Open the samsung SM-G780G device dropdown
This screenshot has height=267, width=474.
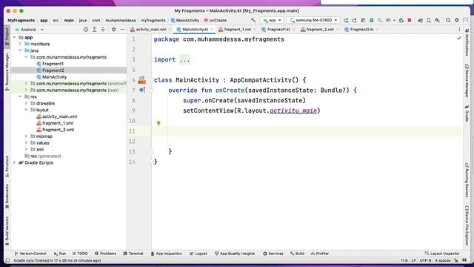click(x=313, y=20)
